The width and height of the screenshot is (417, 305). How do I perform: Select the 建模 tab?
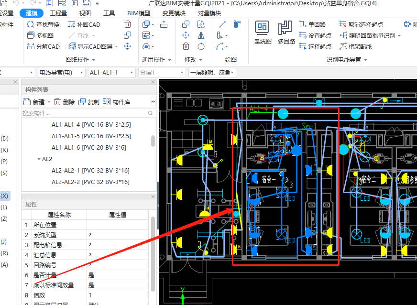point(32,13)
